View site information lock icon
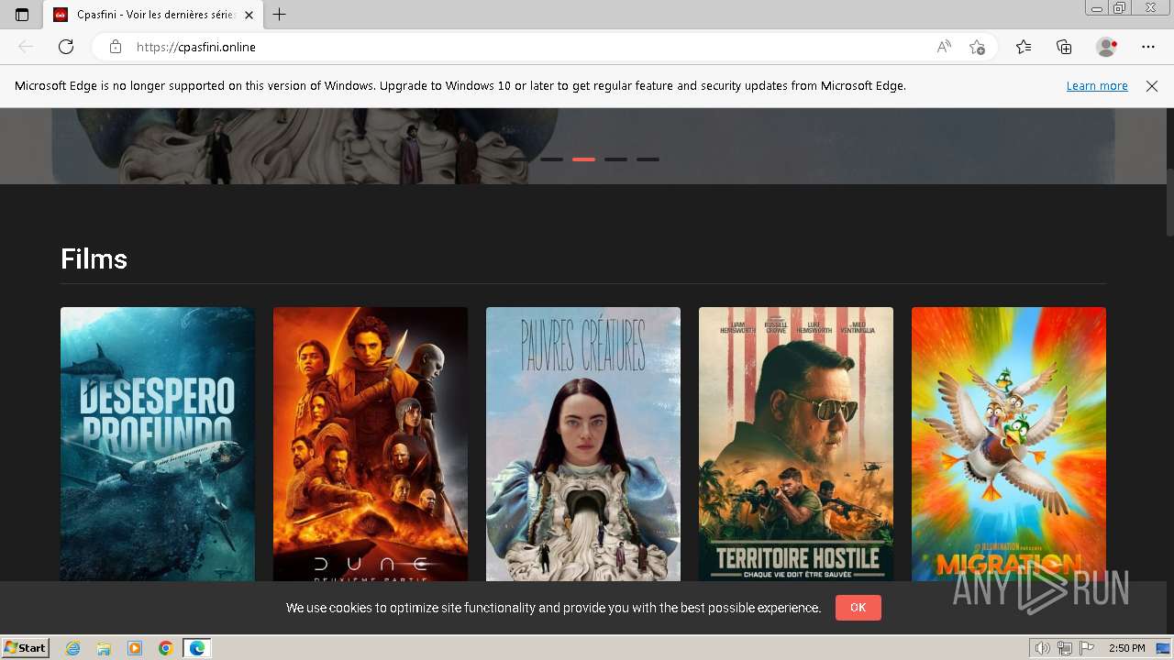1174x660 pixels. pos(115,47)
